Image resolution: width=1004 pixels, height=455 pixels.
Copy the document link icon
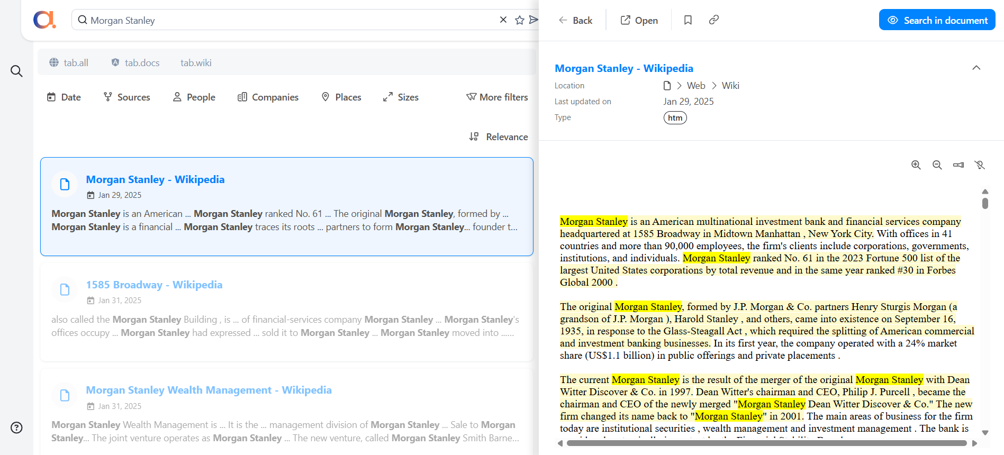(714, 20)
